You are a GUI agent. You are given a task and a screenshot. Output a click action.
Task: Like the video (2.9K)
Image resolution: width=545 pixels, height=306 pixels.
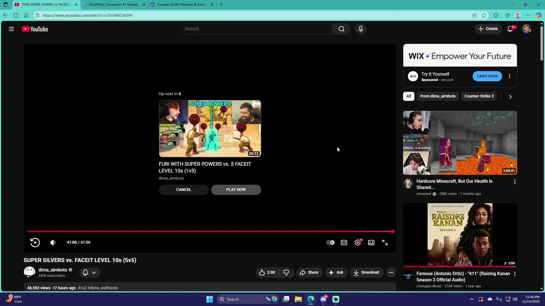click(267, 272)
